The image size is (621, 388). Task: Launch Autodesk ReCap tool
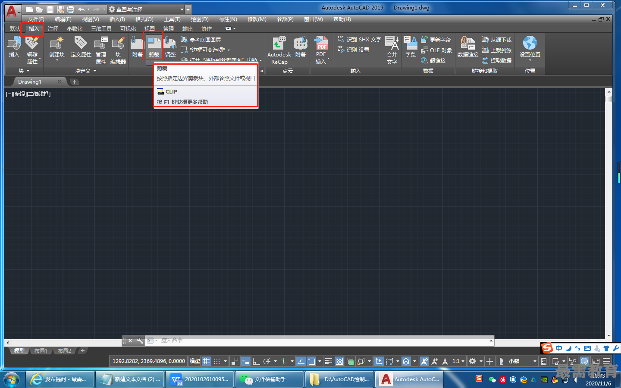[279, 50]
